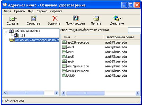Click the Печать printer icon
The height and width of the screenshot is (105, 142).
(x=96, y=18)
